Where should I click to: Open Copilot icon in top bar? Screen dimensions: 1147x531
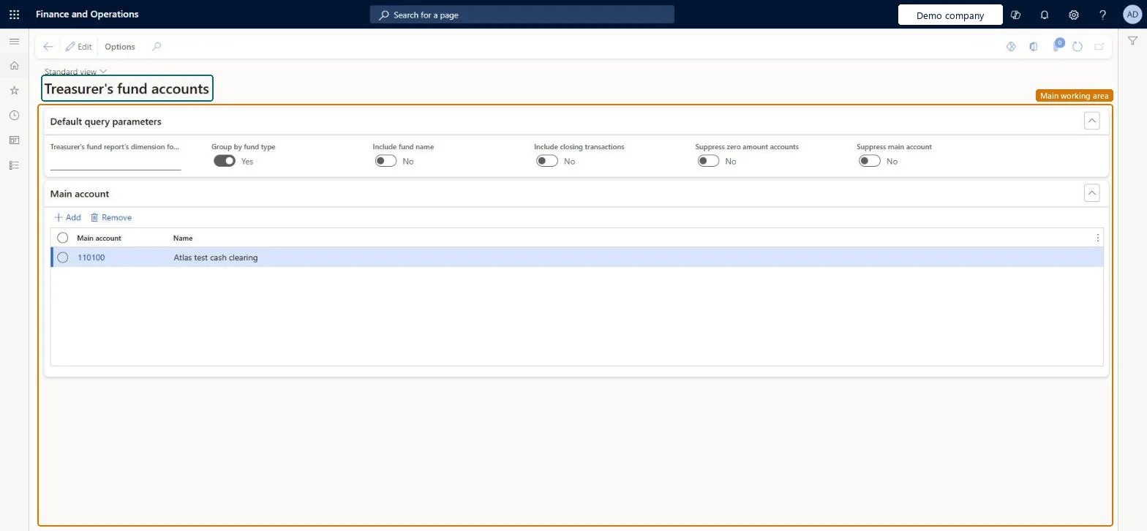click(1015, 15)
